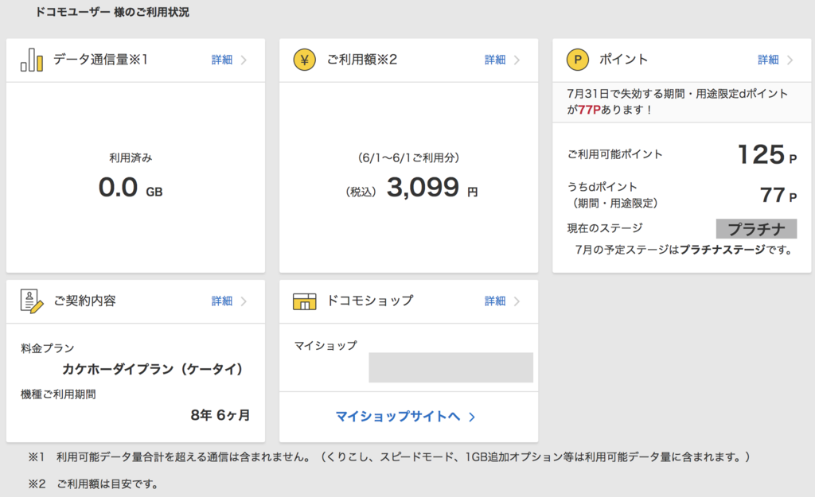Go to マイショップサイトへ link
The height and width of the screenshot is (497, 815).
pyautogui.click(x=398, y=417)
